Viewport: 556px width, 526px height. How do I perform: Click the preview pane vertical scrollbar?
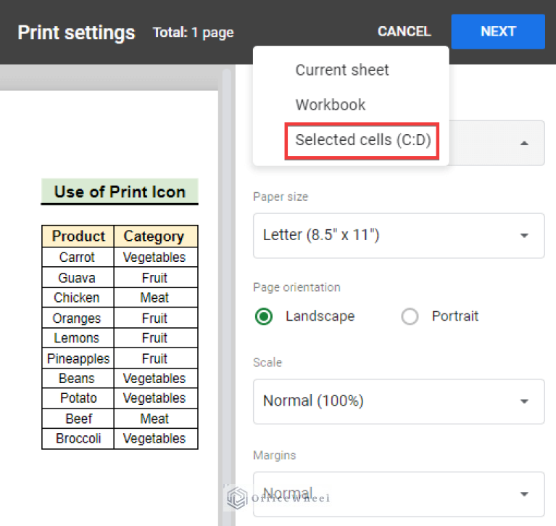pos(227,290)
